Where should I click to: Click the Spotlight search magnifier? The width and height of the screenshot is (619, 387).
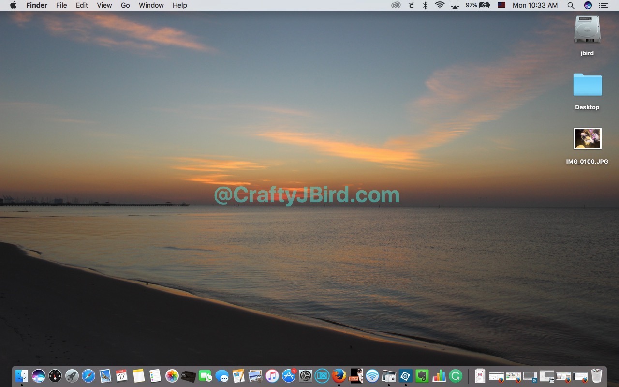pyautogui.click(x=571, y=5)
